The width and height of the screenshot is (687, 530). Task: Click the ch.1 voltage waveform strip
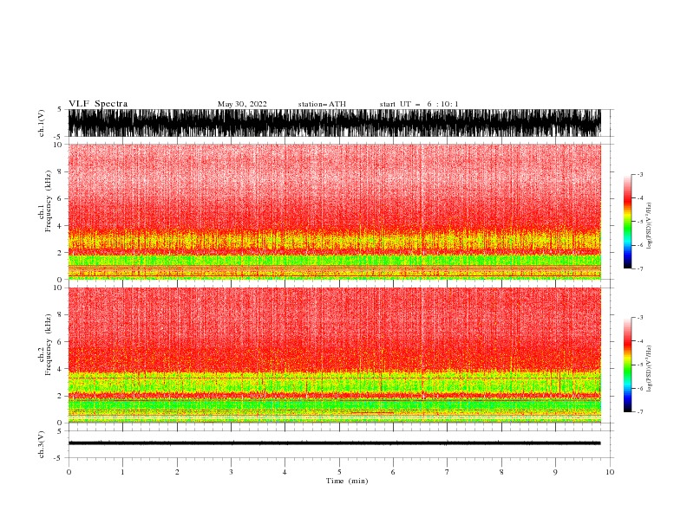click(335, 123)
